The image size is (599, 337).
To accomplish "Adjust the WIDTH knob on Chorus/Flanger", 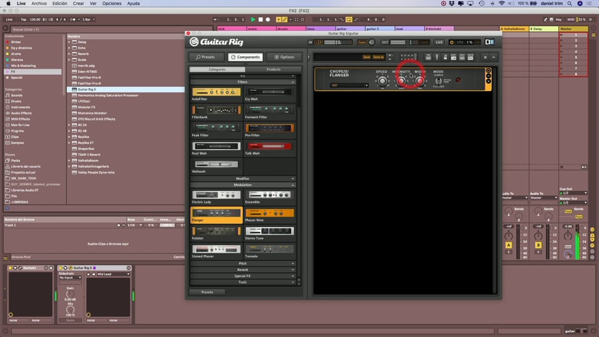I will [419, 81].
